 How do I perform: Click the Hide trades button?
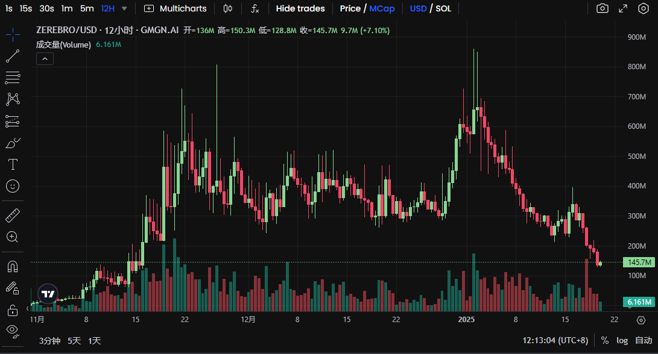[x=300, y=8]
